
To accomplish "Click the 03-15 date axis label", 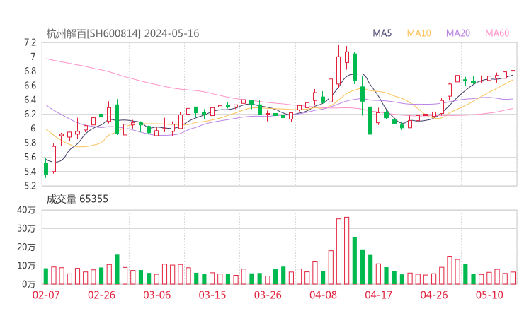I will (x=212, y=295).
